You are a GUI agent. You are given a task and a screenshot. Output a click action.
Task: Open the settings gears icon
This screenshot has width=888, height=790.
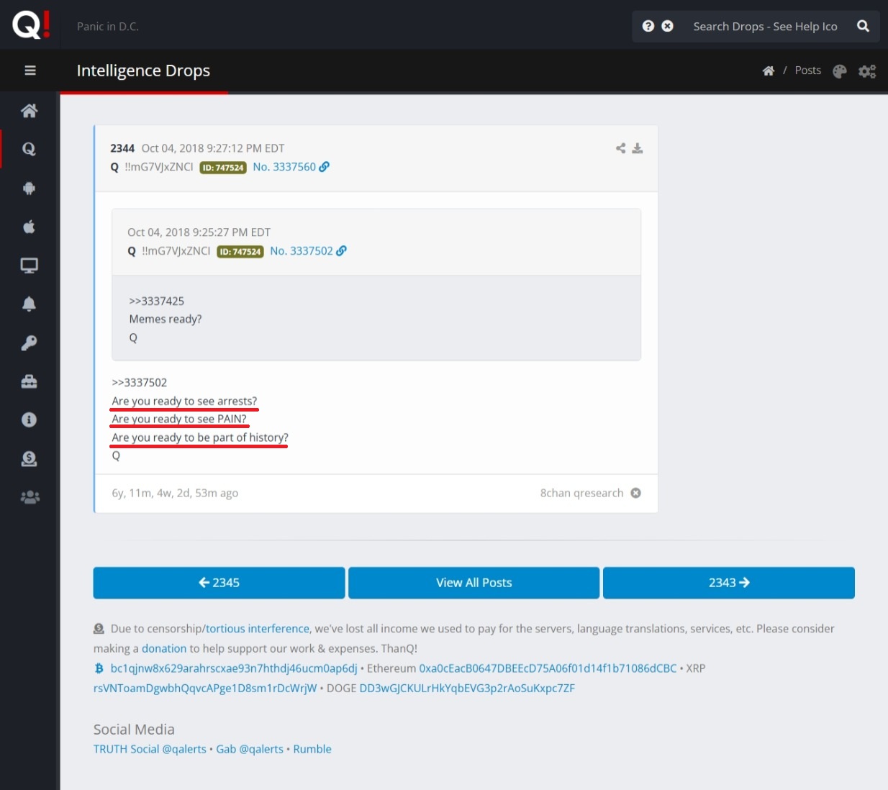867,71
